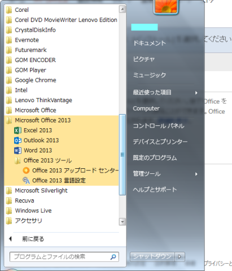This screenshot has height=271, width=232.
Task: Expand the Futuremark folder
Action: [62, 50]
